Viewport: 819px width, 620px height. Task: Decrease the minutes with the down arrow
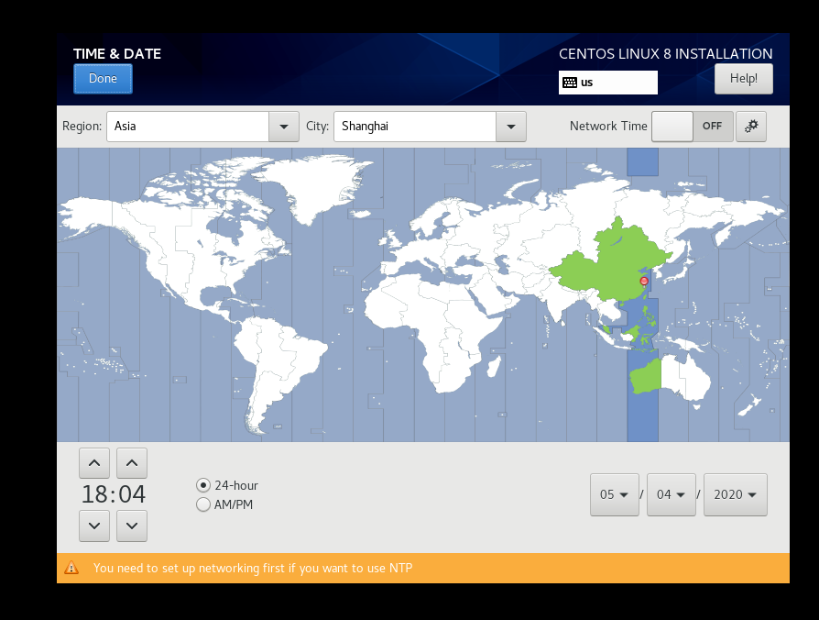(132, 526)
